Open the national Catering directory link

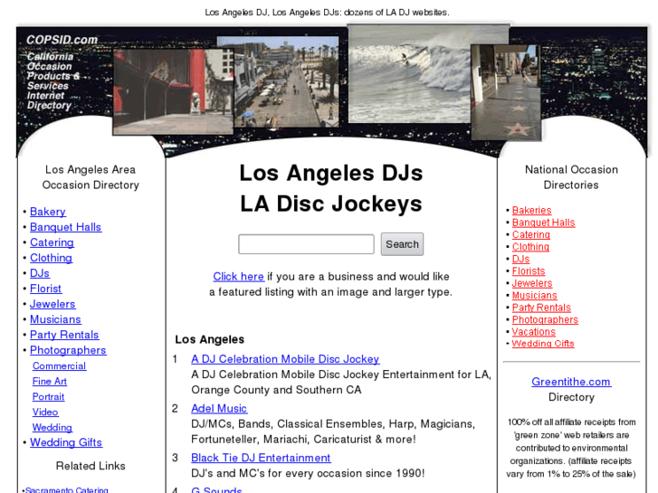531,234
